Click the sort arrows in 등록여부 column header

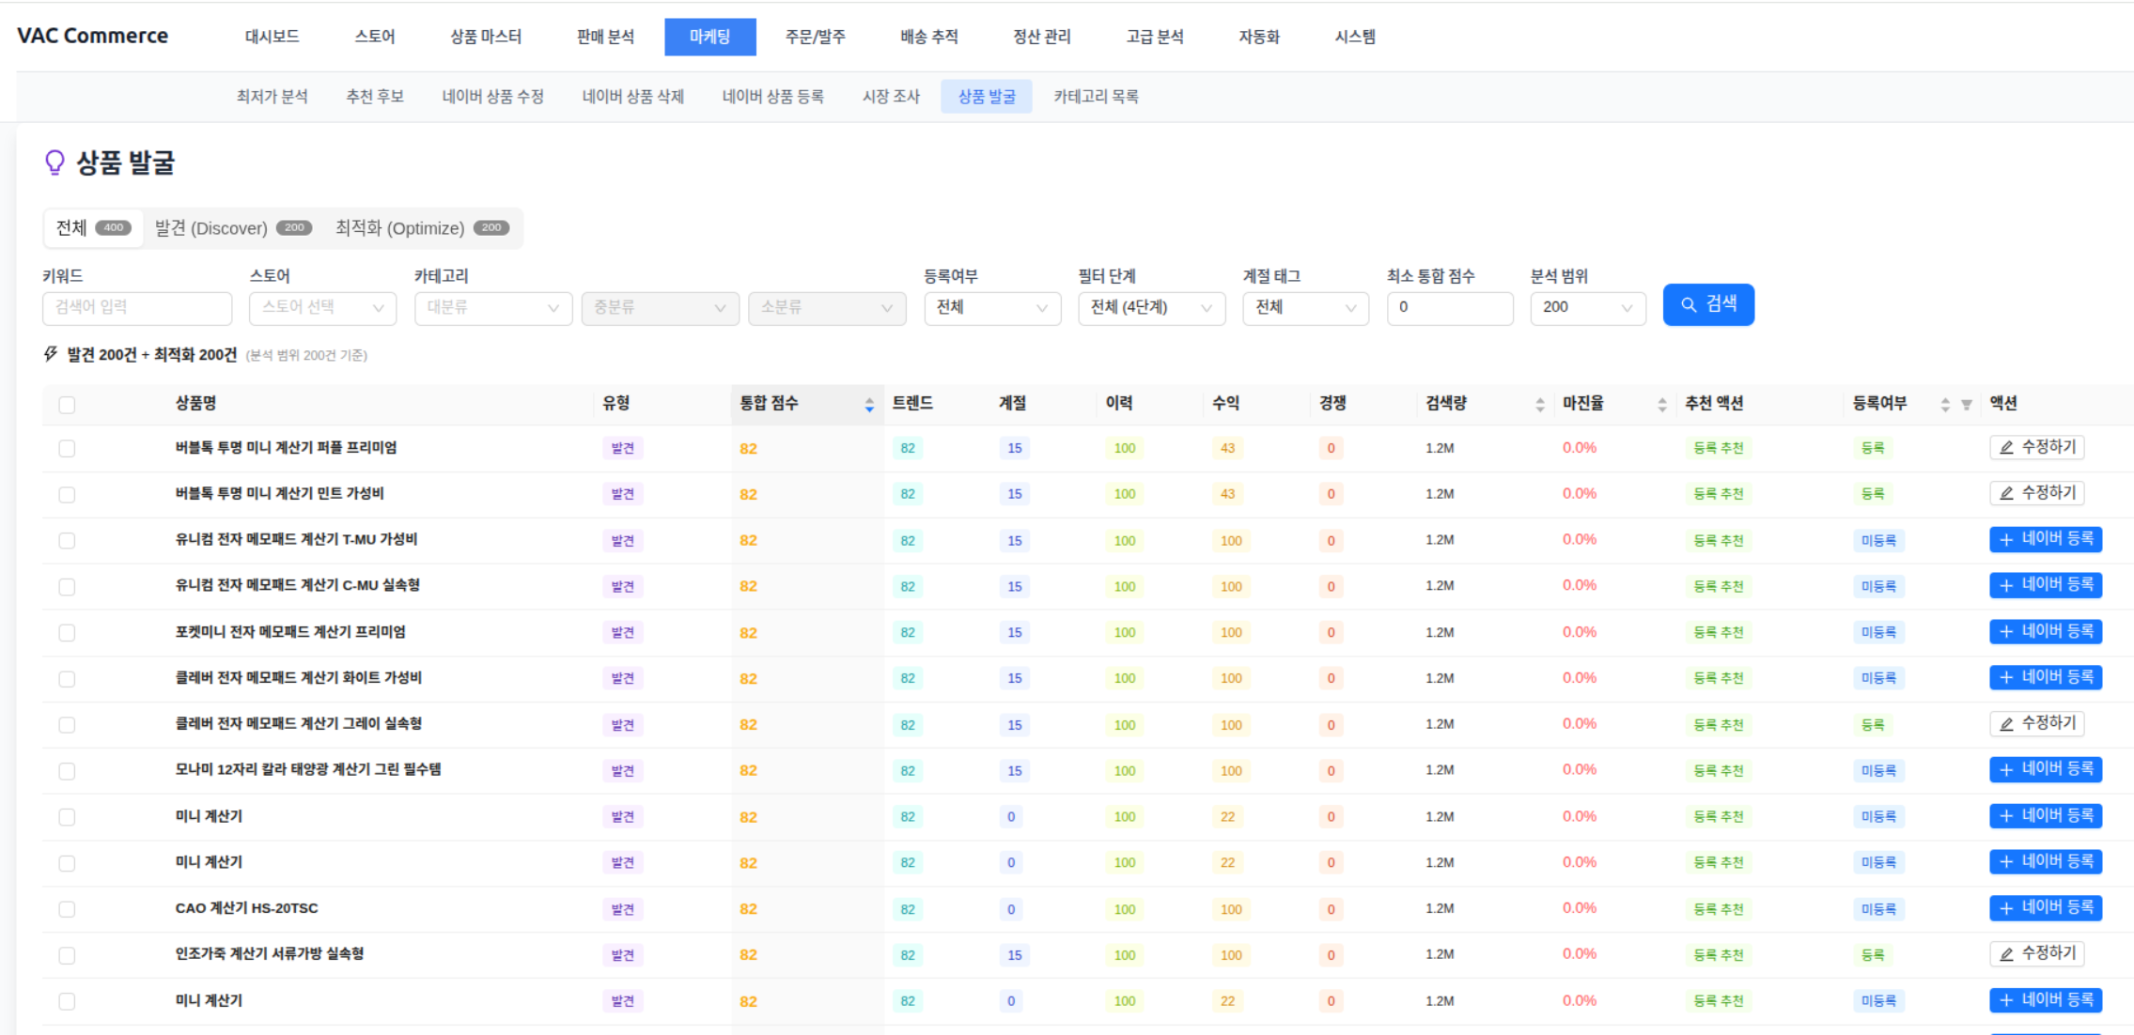tap(1944, 405)
